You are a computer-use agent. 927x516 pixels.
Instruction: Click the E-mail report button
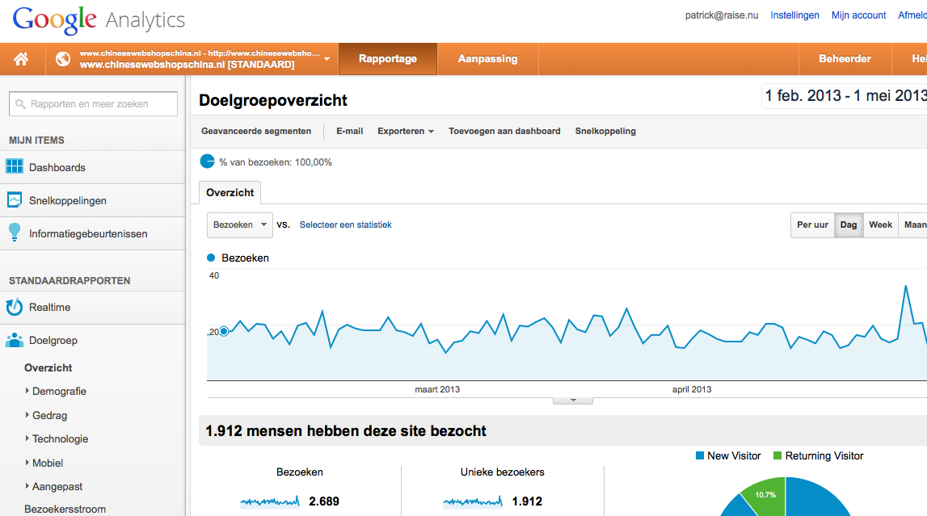click(349, 131)
